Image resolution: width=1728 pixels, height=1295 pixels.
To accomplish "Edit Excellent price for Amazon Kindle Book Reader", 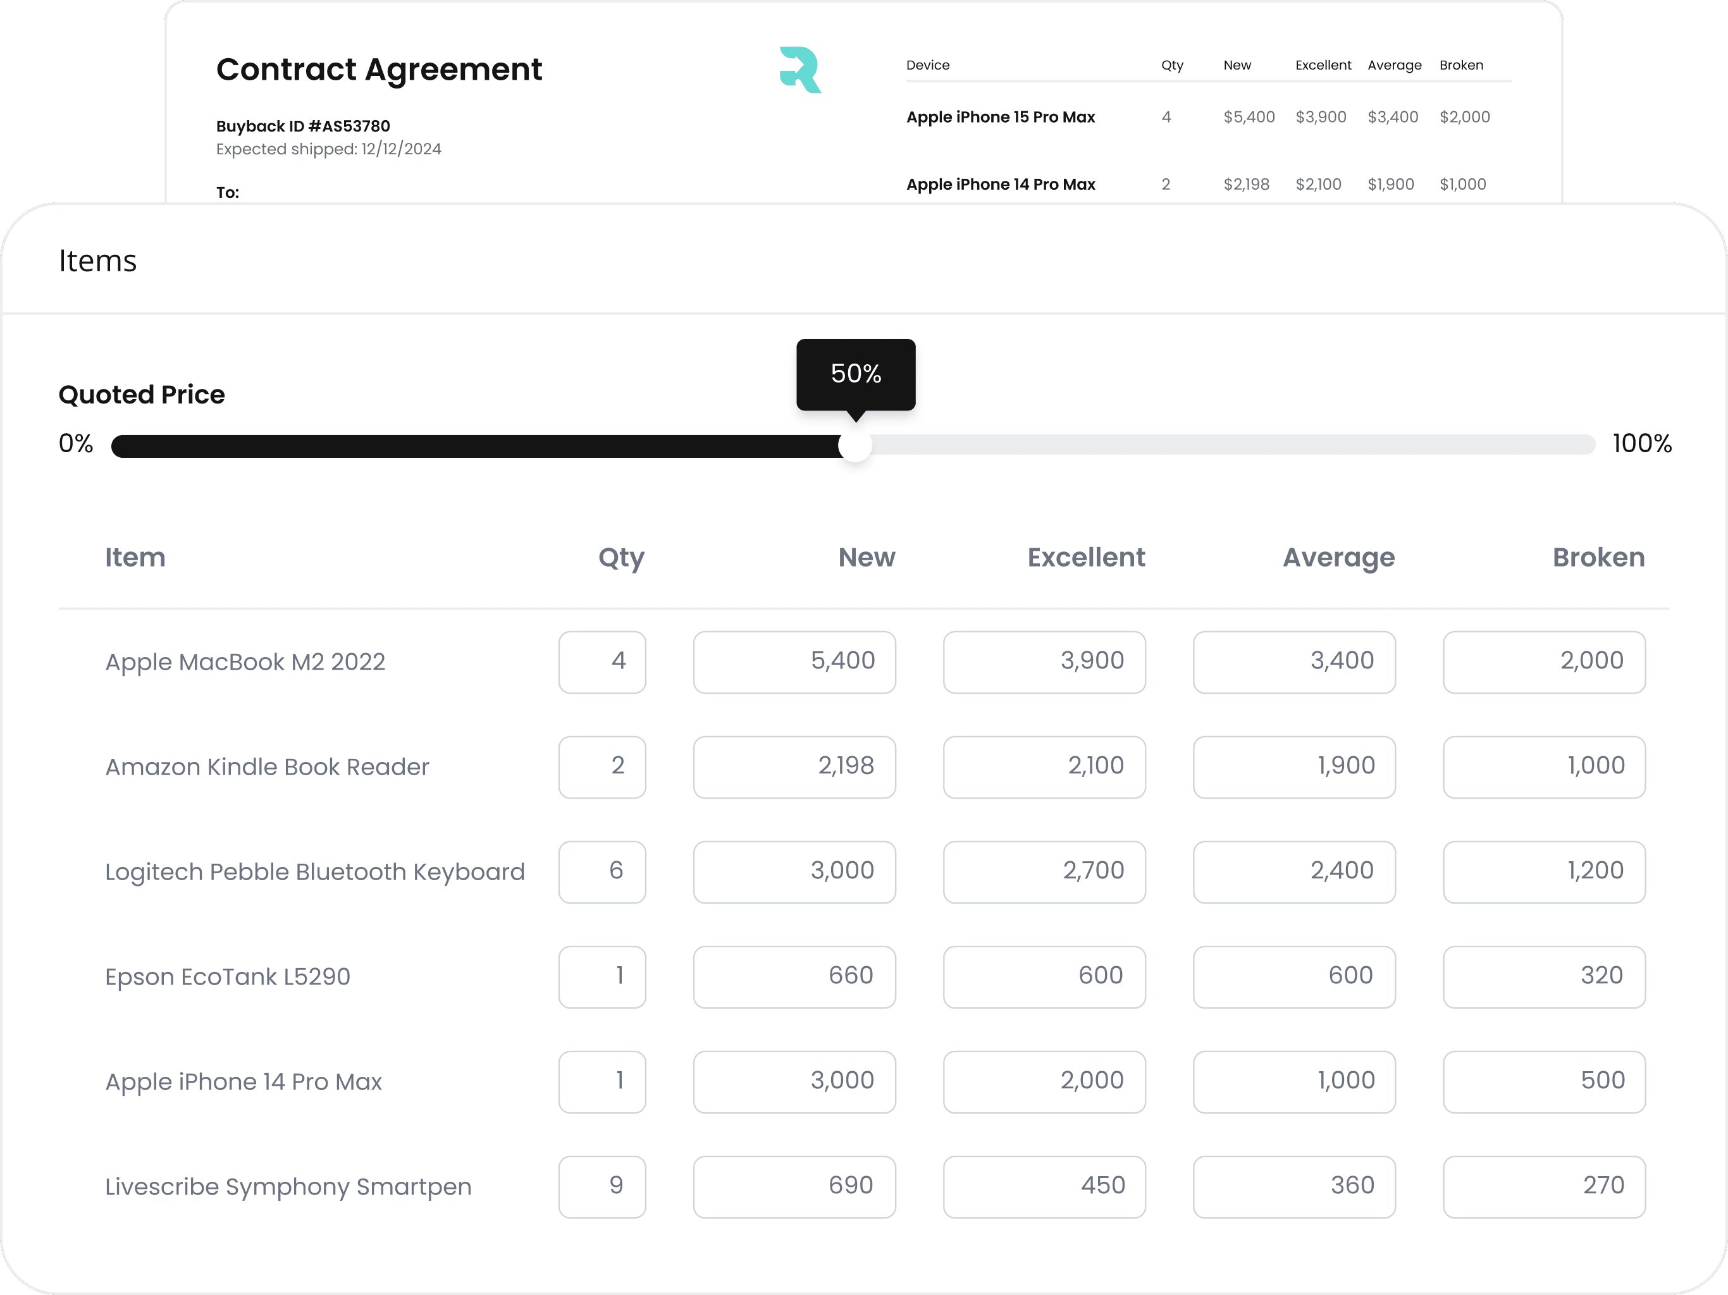I will click(1044, 767).
